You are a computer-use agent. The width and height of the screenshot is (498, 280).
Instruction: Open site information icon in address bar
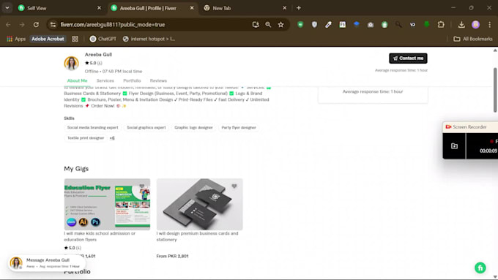tap(53, 25)
